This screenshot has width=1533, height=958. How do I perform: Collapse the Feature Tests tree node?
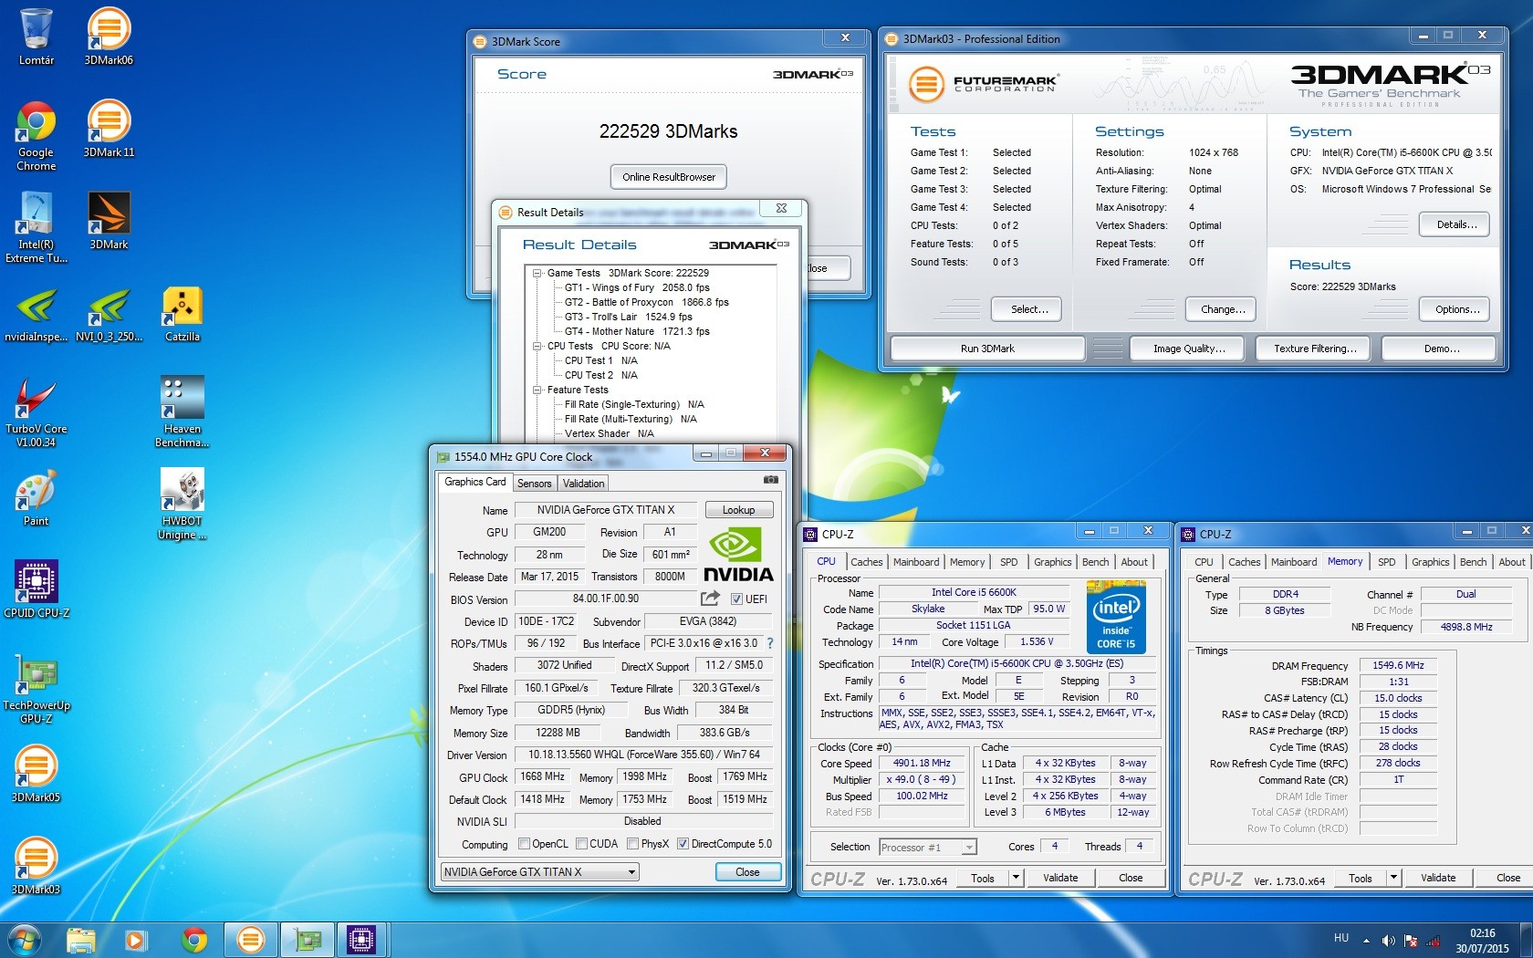click(x=537, y=390)
